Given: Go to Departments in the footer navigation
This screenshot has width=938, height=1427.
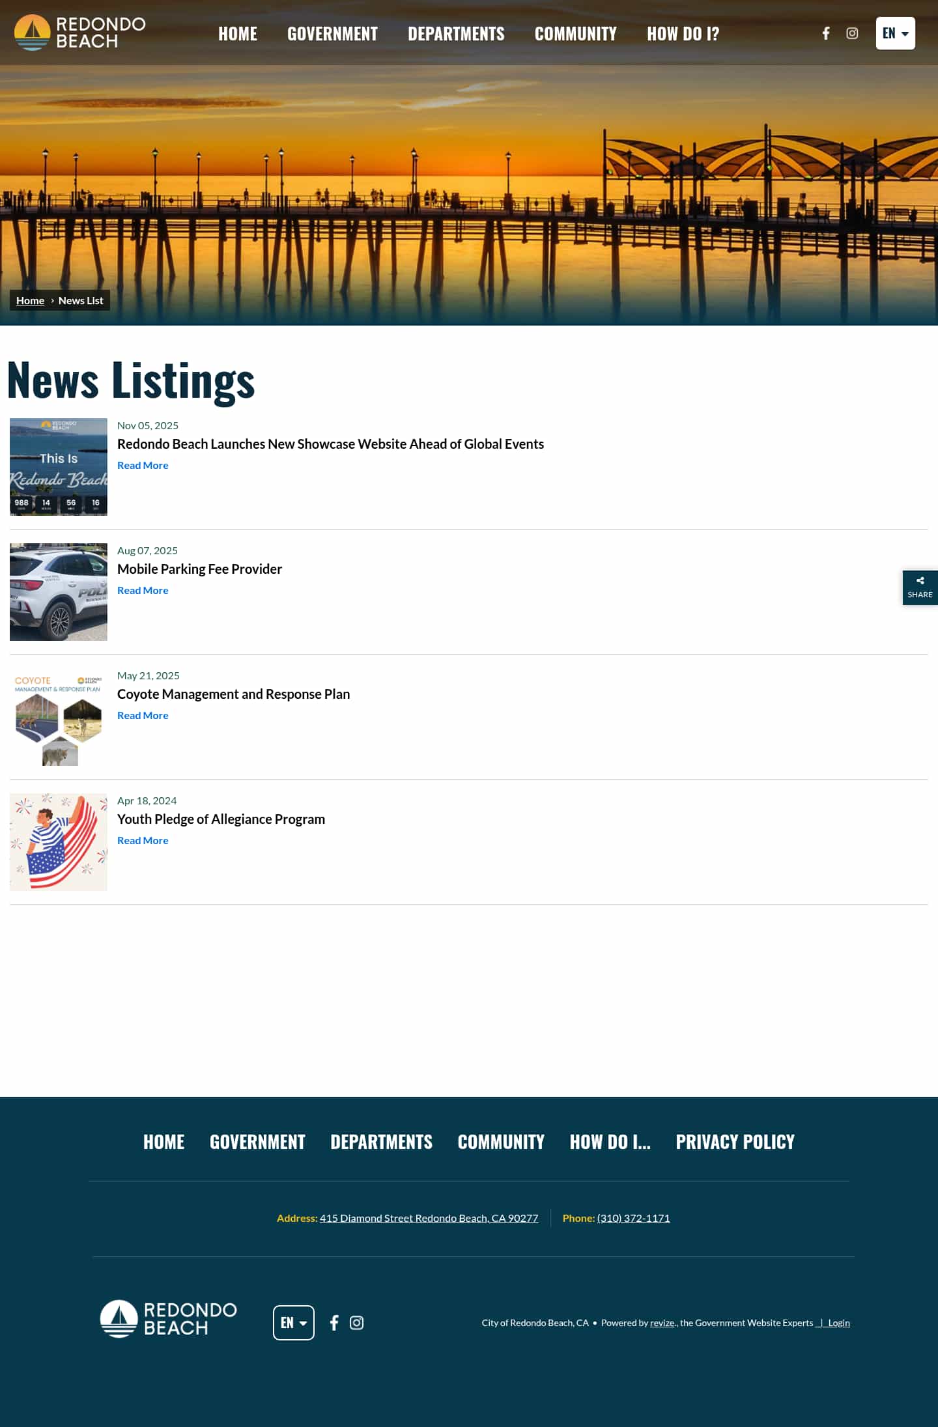Looking at the screenshot, I should tap(382, 1142).
